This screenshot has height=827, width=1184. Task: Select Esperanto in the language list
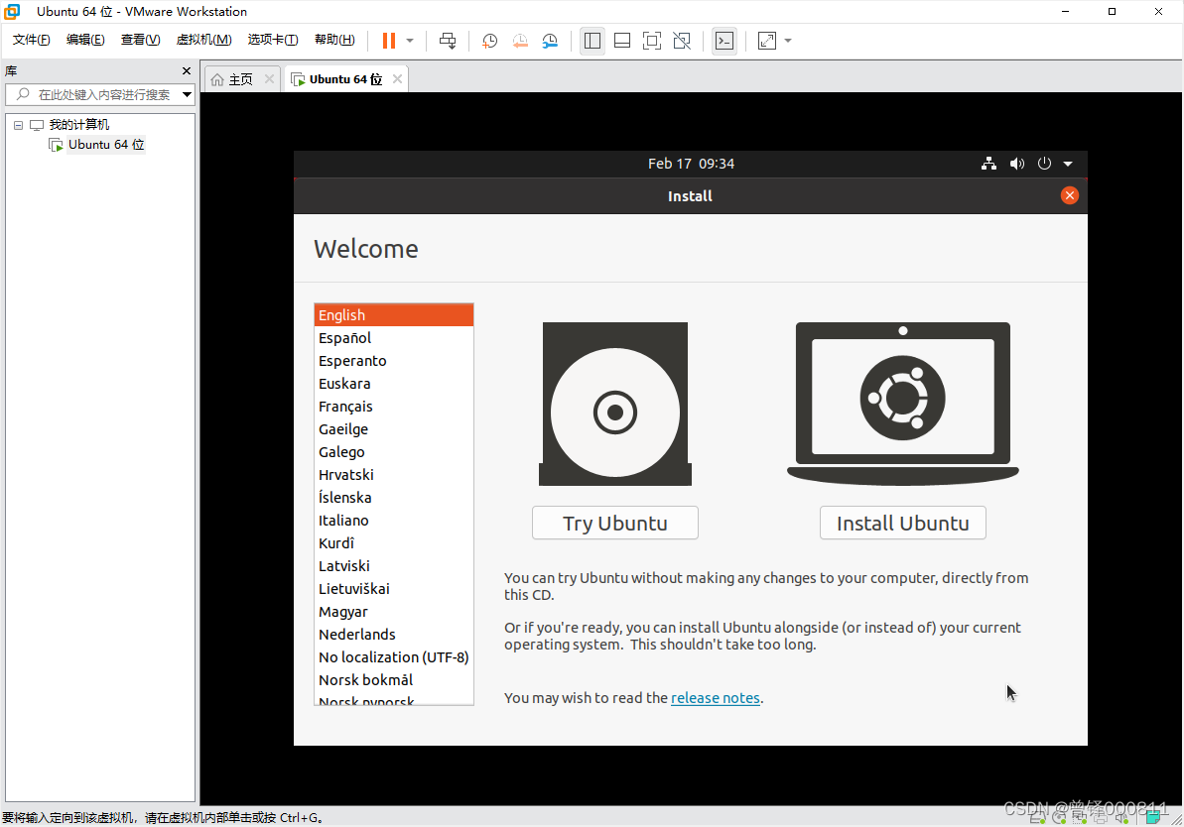point(393,361)
